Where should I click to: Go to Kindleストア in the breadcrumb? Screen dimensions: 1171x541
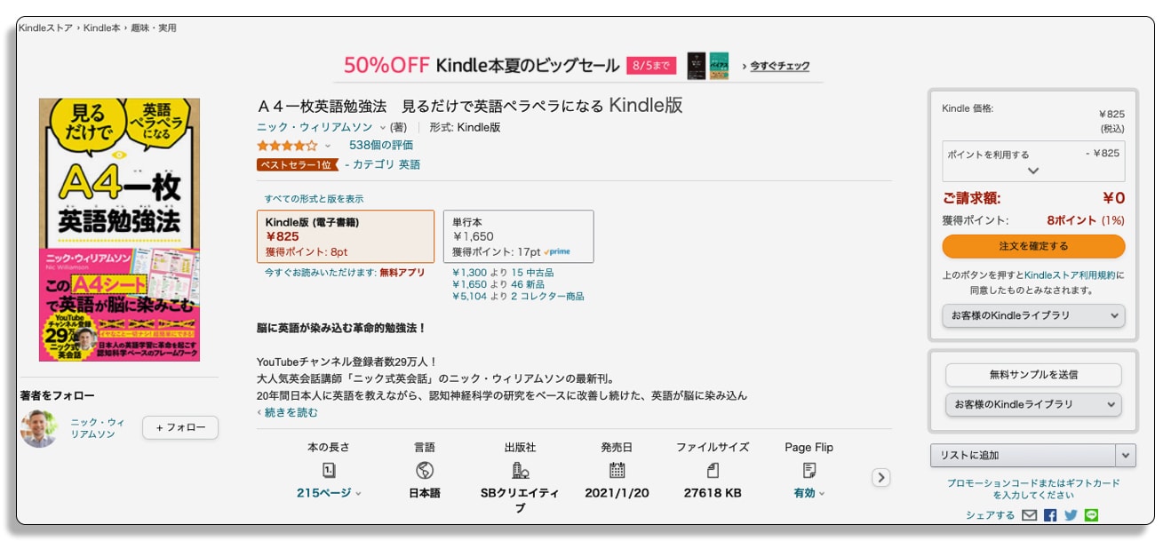48,28
